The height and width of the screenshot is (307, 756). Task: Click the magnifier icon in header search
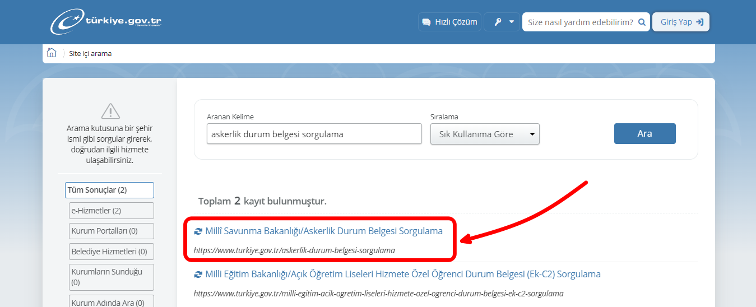tap(642, 22)
